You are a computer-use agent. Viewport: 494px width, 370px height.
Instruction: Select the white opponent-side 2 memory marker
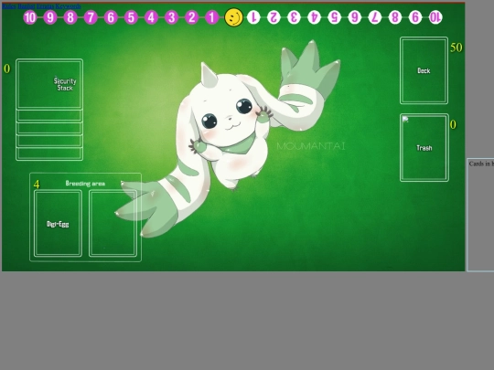coord(274,17)
